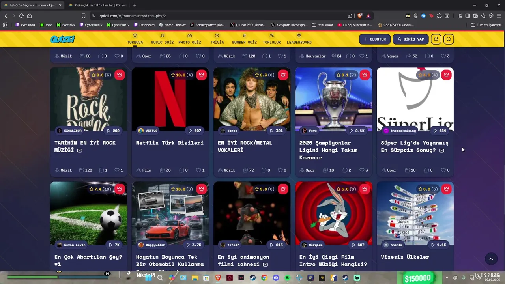Open Spotify from the taskbar
Image resolution: width=505 pixels, height=284 pixels.
(x=287, y=278)
